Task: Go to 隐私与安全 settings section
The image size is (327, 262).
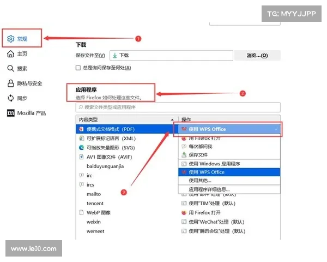Action: (29, 84)
